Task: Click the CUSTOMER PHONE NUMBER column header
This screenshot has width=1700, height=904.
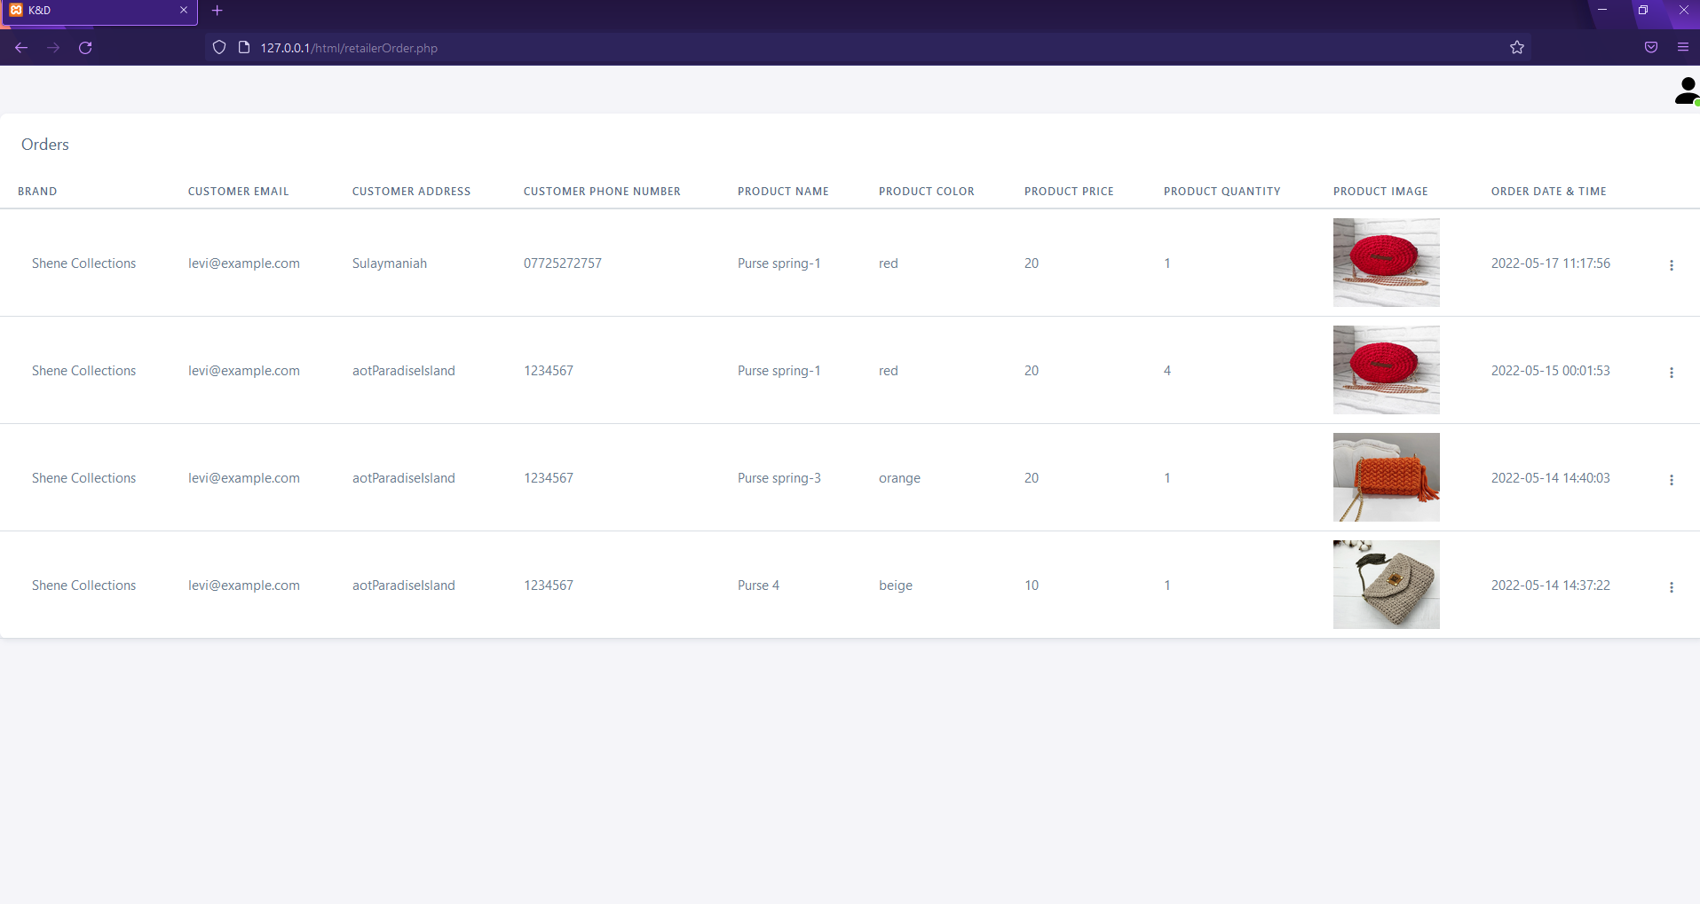Action: [602, 192]
